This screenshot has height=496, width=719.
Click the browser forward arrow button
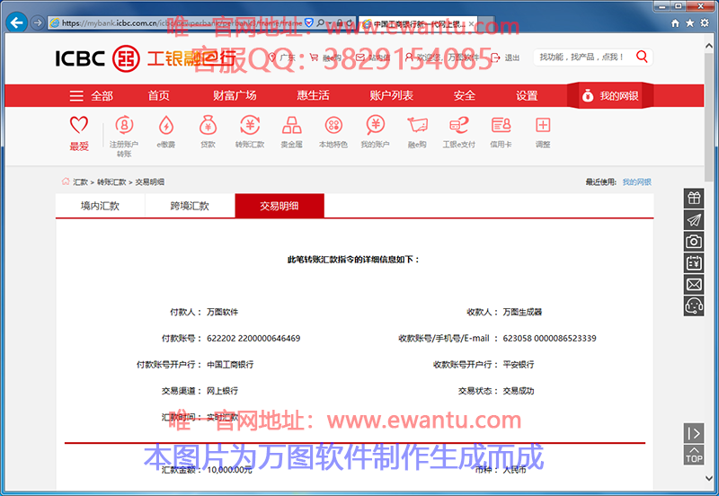38,22
